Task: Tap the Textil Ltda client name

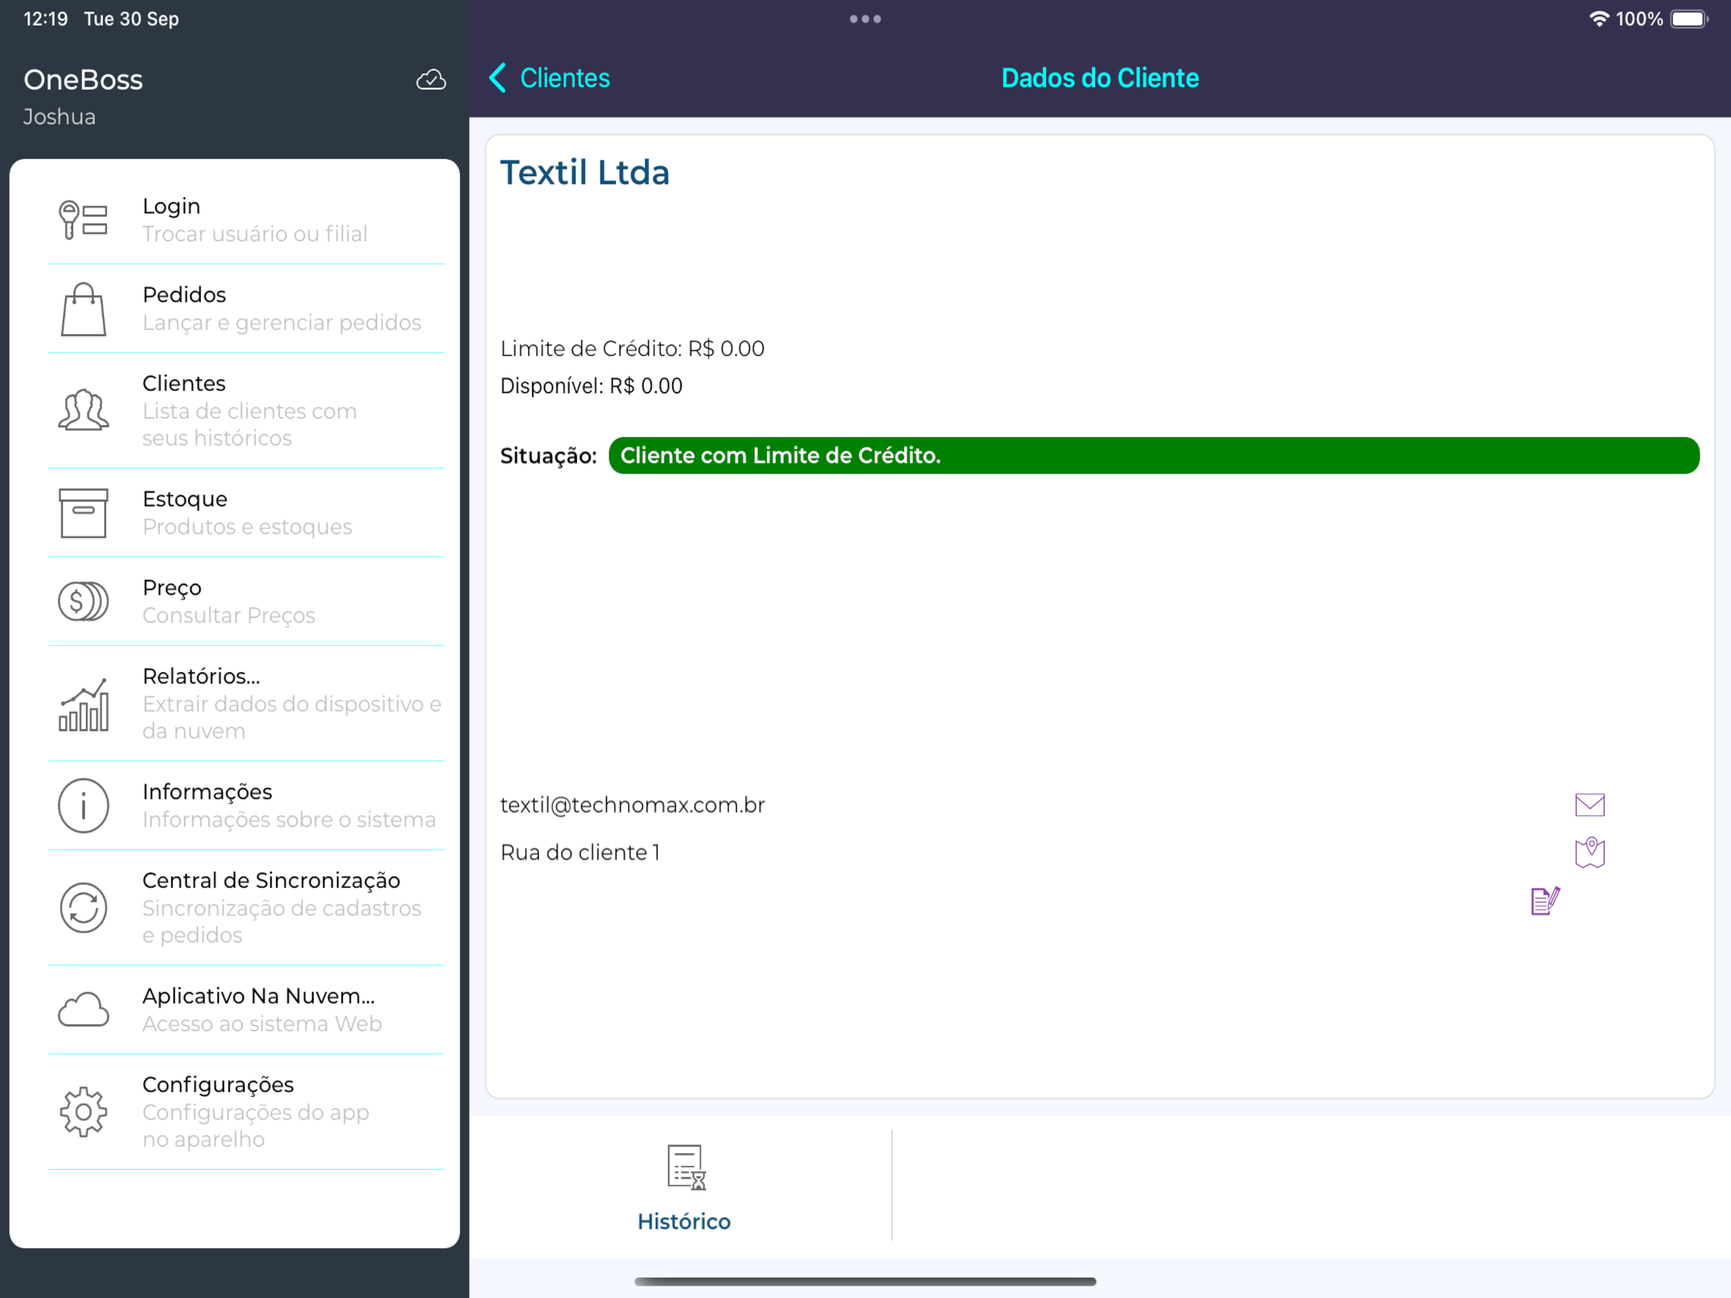Action: [x=584, y=172]
